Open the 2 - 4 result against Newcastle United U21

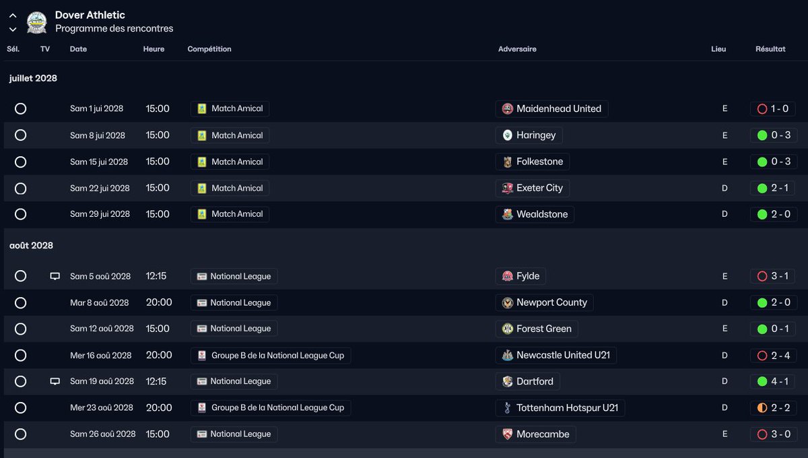773,355
